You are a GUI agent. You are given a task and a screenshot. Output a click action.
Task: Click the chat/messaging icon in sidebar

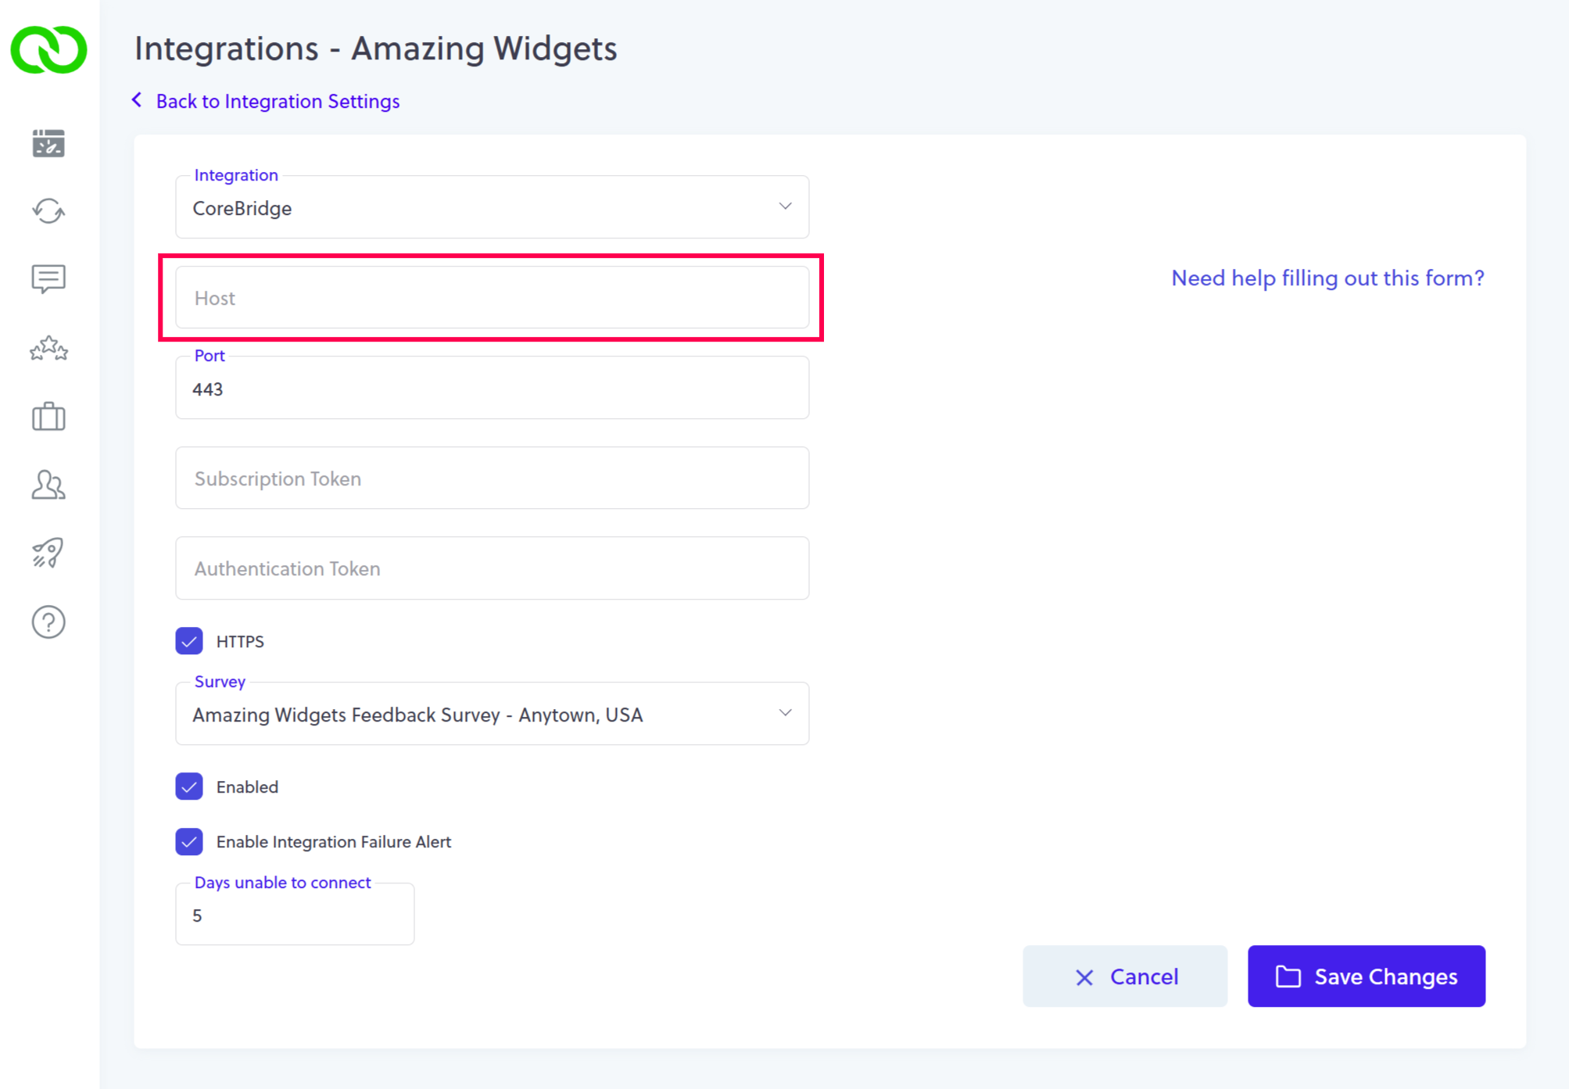pos(50,279)
